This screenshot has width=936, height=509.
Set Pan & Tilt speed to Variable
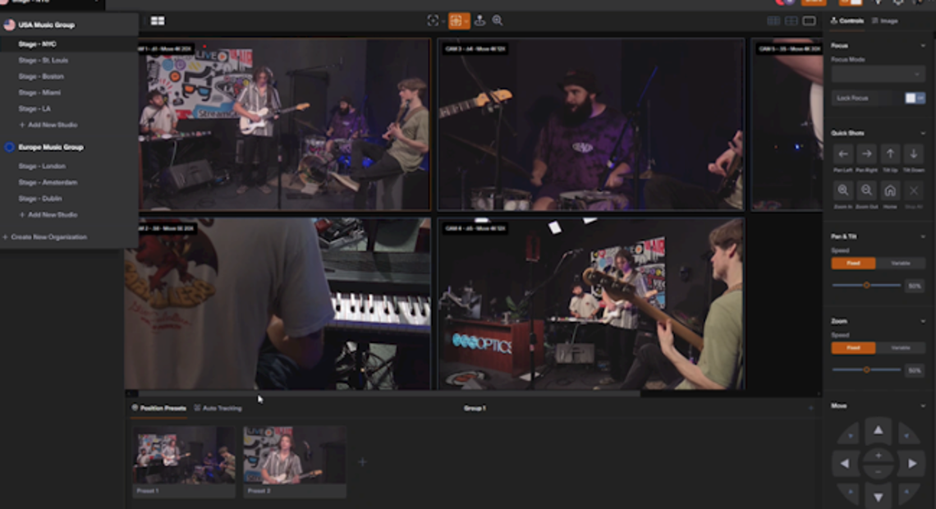pyautogui.click(x=901, y=264)
